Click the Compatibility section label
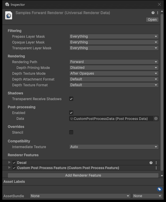Image resolution: width=166 pixels, height=202 pixels. 19,141
